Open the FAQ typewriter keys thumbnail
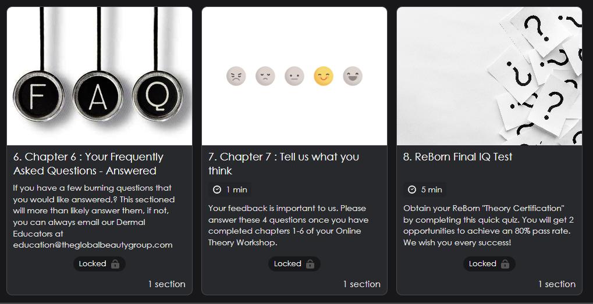 [100, 76]
